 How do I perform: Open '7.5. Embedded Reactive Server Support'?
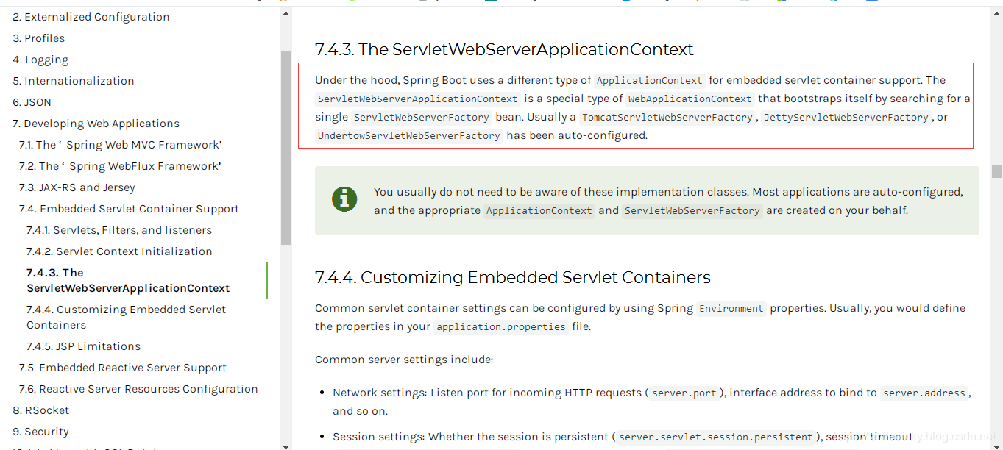click(x=123, y=368)
